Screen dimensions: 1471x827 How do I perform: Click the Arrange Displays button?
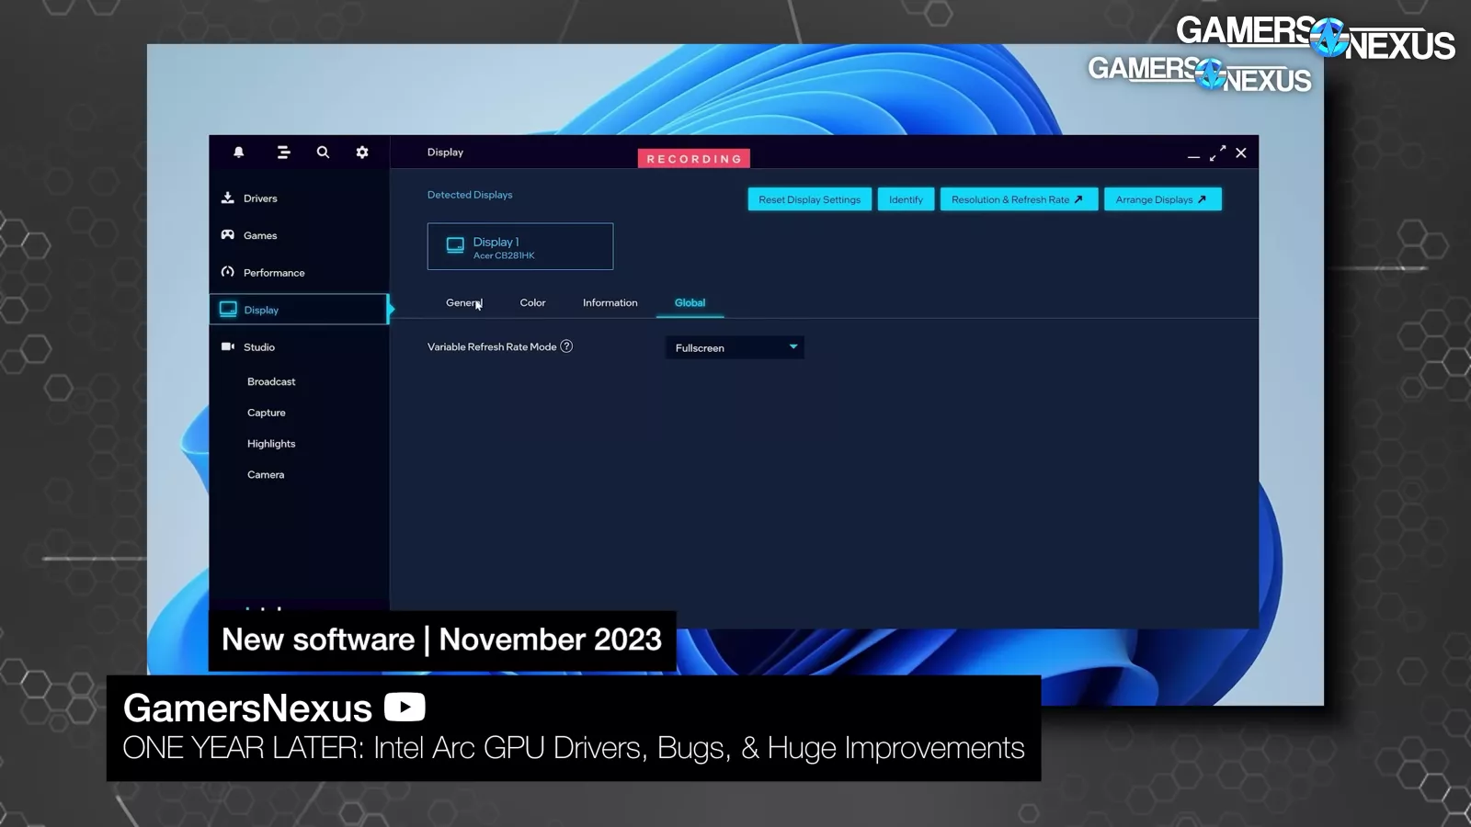point(1162,199)
